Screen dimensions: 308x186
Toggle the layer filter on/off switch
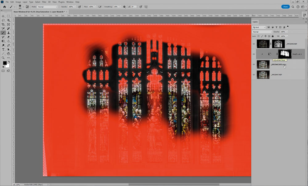pyautogui.click(x=288, y=27)
